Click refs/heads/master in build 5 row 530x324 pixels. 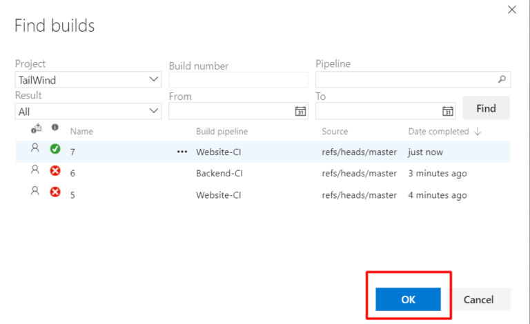click(360, 195)
